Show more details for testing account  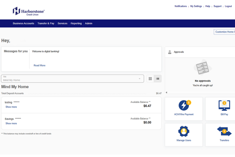tap(11, 107)
